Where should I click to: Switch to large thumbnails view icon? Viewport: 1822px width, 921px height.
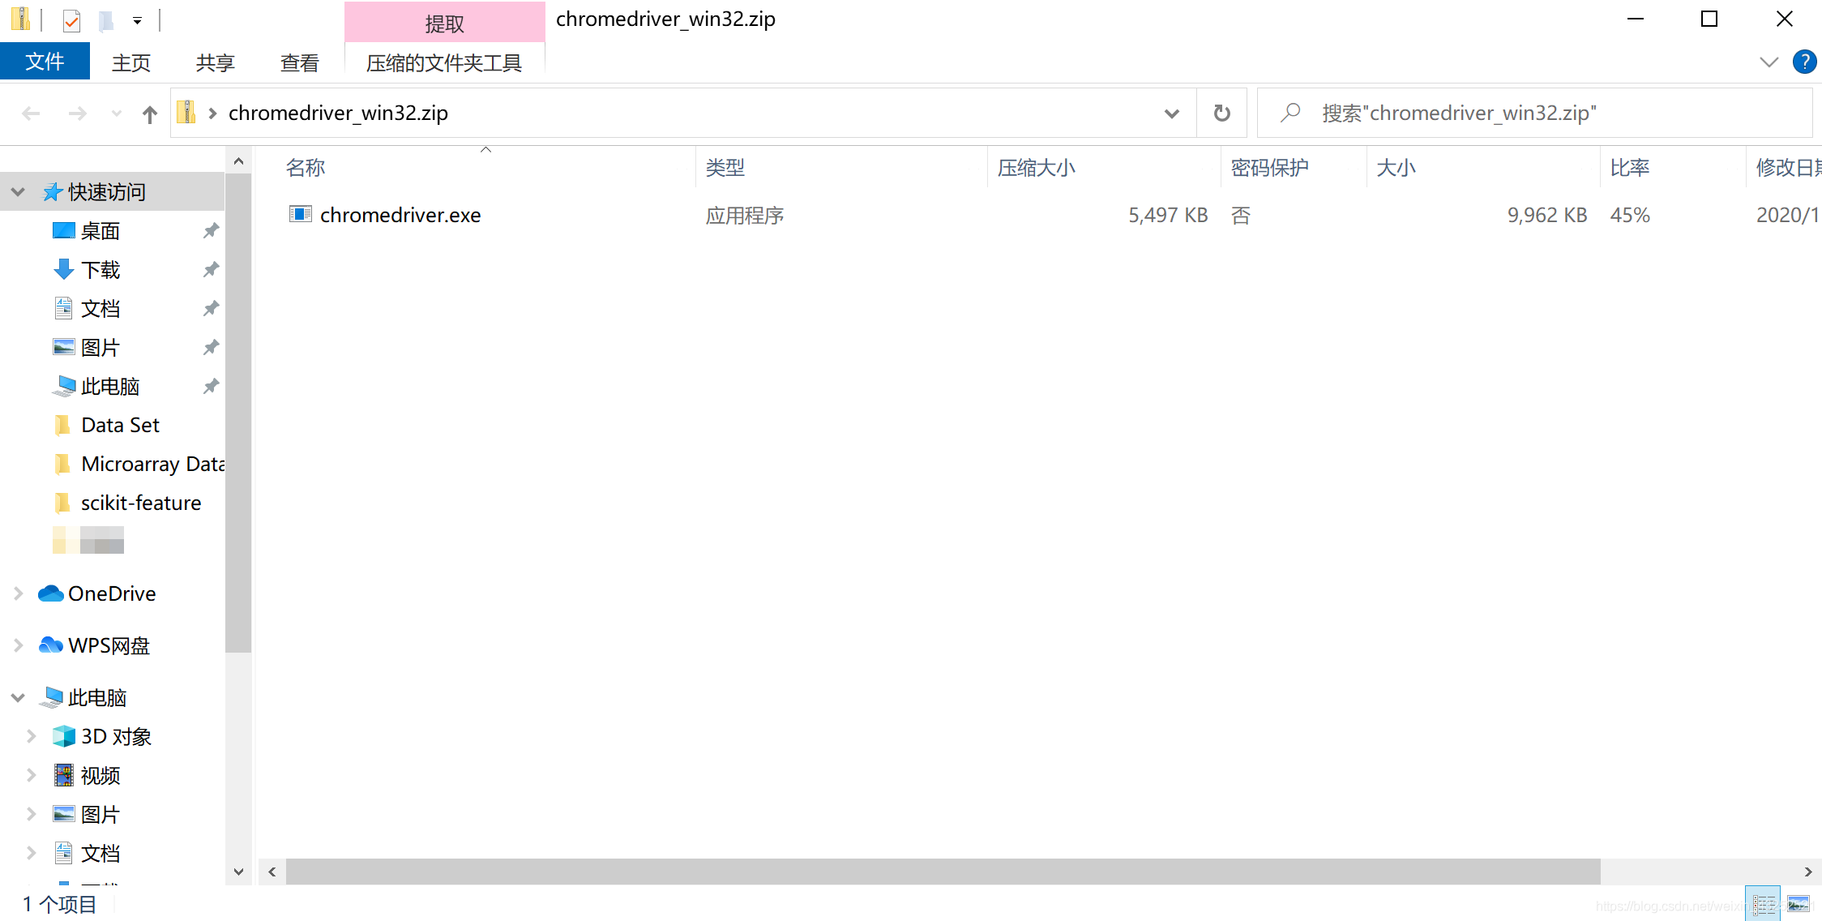point(1798,903)
